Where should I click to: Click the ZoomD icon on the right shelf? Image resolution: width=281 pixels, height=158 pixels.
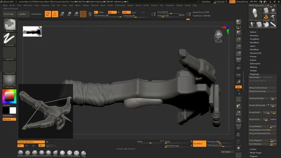pyautogui.click(x=238, y=113)
